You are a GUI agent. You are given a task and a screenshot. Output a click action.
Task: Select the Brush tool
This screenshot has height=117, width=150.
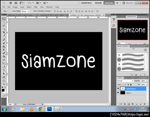pyautogui.click(x=4, y=43)
